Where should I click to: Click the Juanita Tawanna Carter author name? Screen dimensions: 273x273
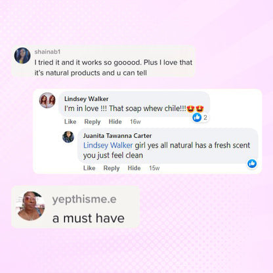pyautogui.click(x=117, y=136)
